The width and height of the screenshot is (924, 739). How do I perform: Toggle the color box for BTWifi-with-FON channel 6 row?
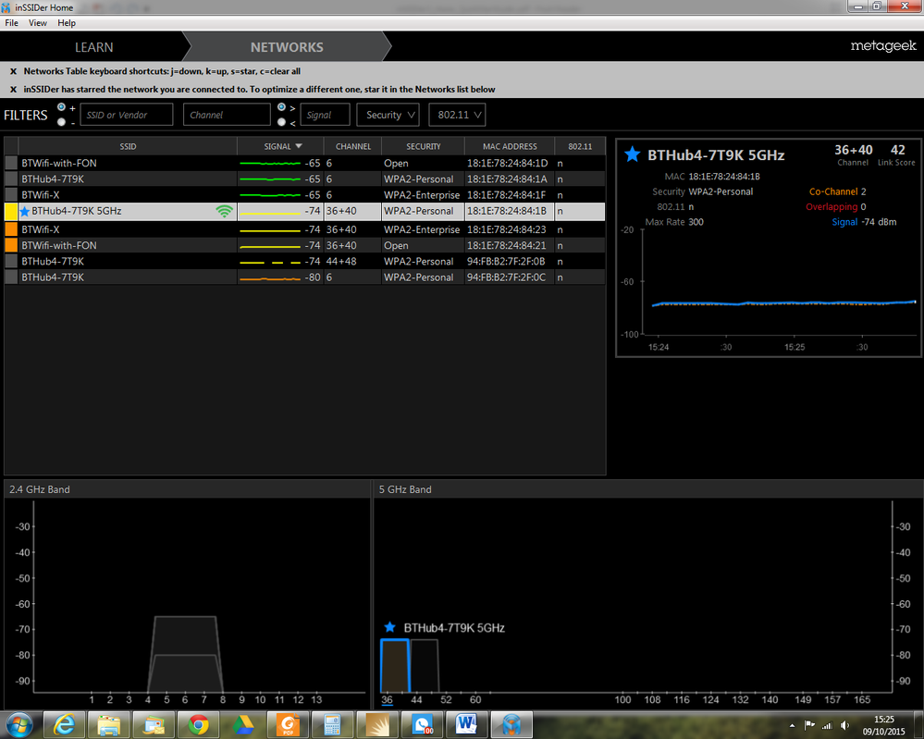pos(11,163)
